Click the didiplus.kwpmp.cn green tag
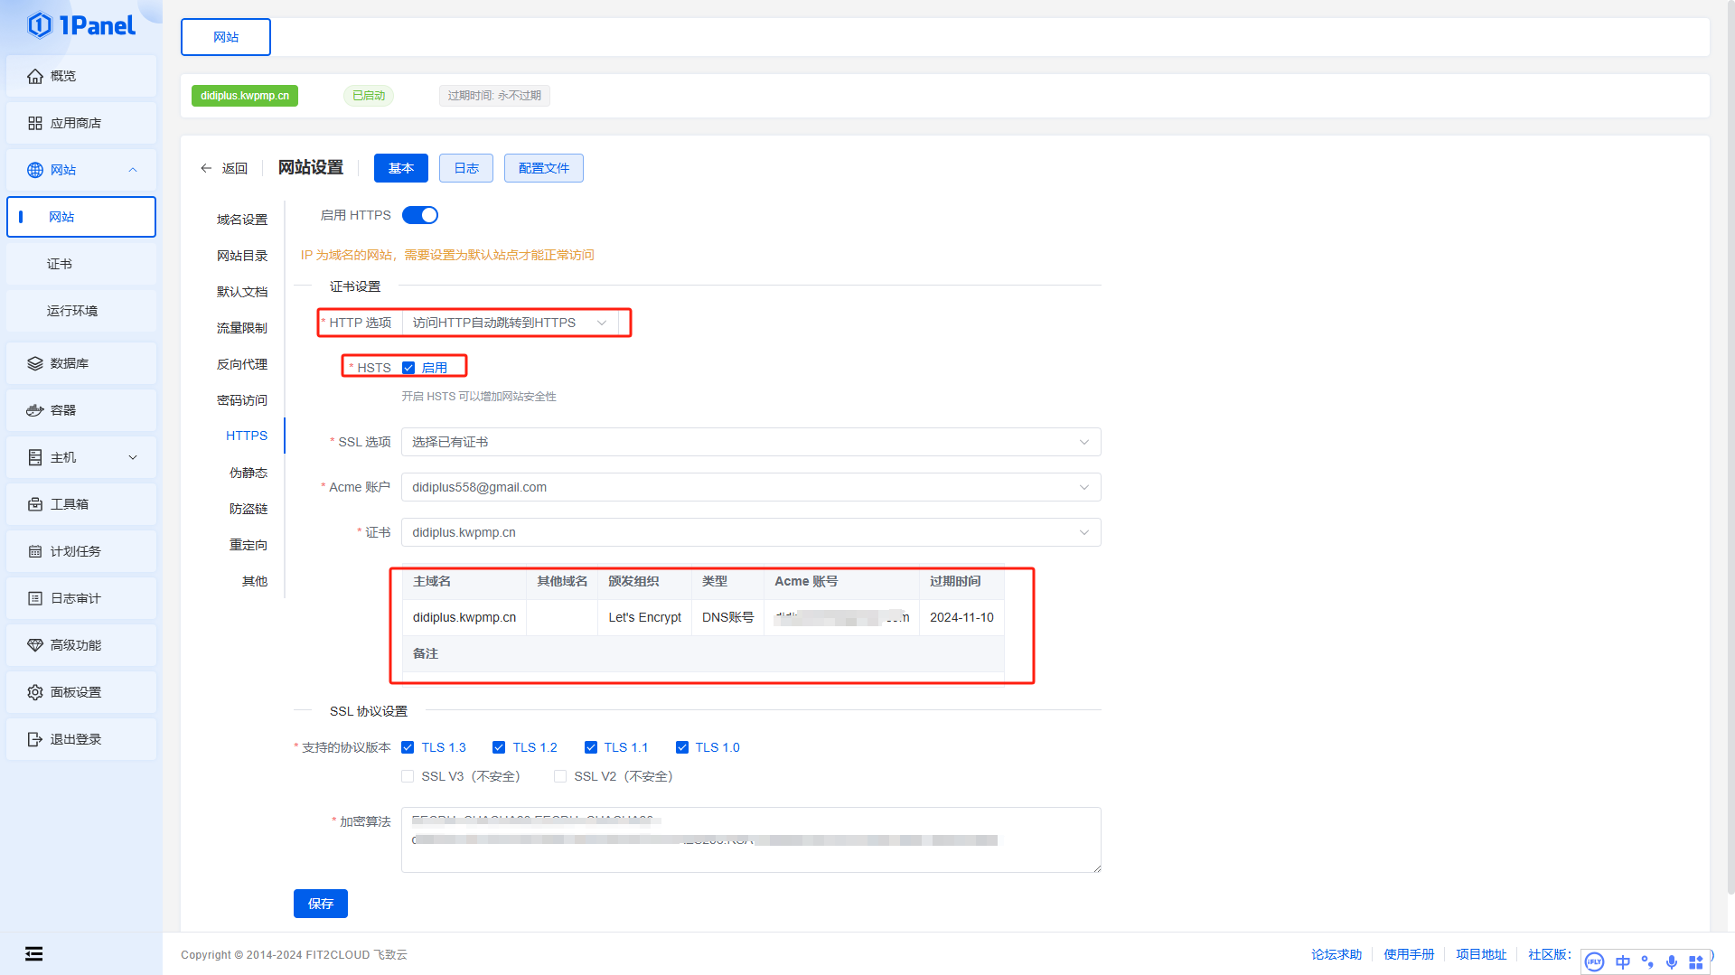Screen dimensions: 1735x975 tap(245, 96)
